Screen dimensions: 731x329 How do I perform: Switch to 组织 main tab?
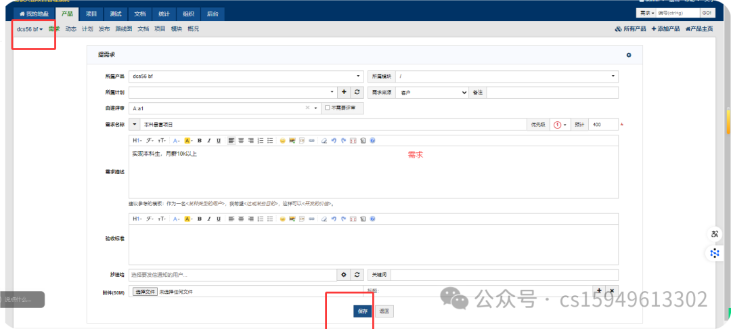pyautogui.click(x=188, y=14)
